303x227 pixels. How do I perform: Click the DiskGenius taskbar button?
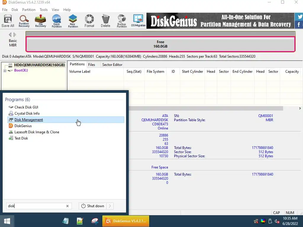point(125,221)
